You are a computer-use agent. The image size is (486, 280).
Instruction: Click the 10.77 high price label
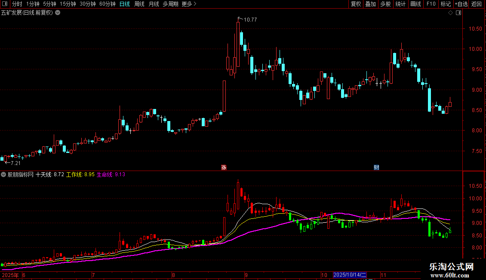(x=250, y=19)
